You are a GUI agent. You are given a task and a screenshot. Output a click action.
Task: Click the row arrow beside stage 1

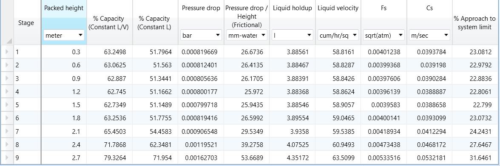pos(7,52)
